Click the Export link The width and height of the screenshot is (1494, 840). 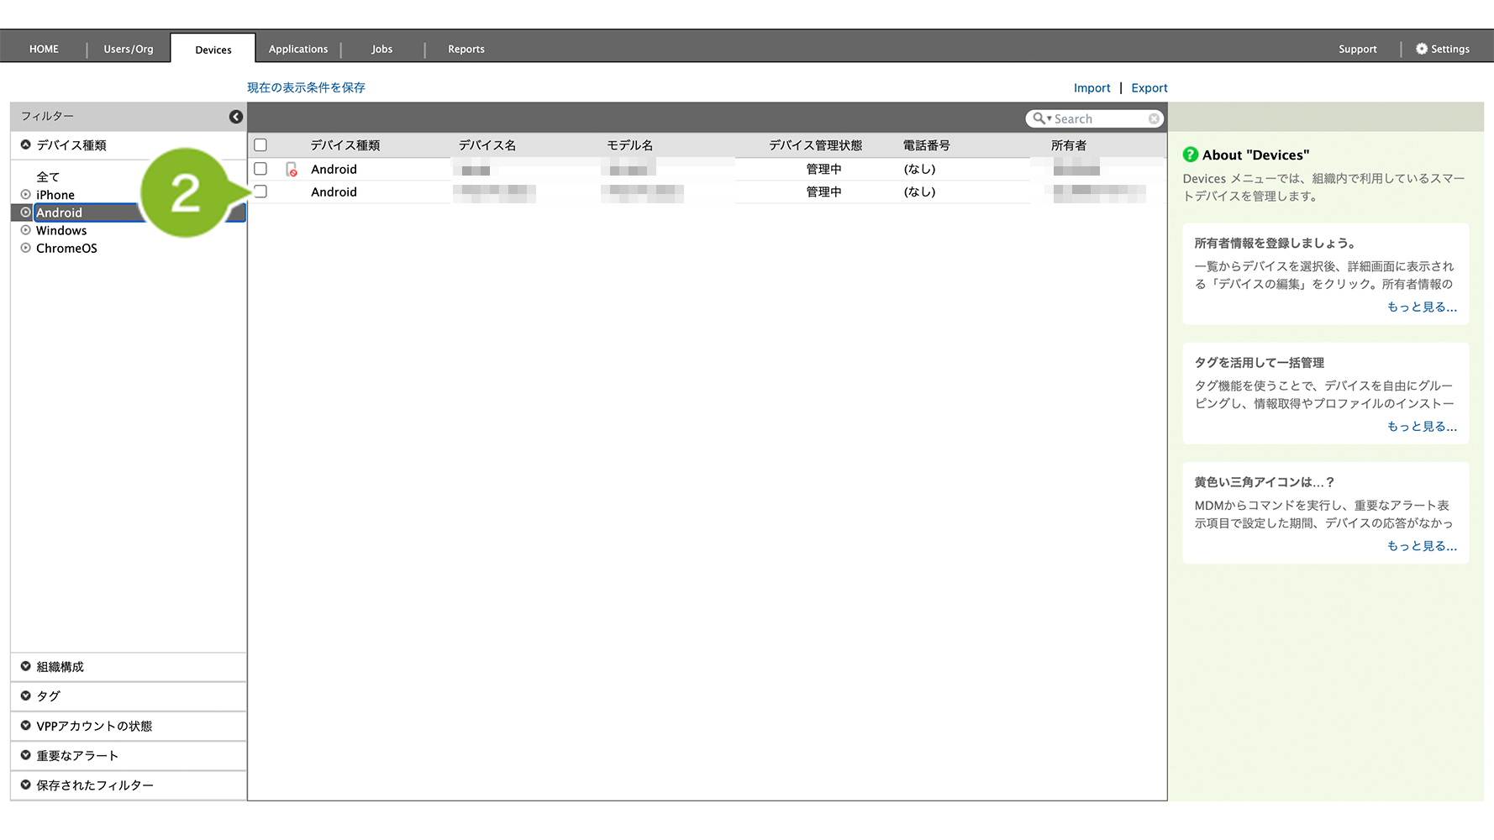click(x=1149, y=88)
